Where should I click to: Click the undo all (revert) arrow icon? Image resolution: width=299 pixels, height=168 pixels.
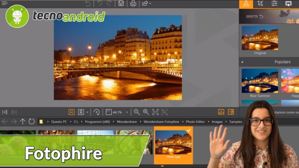88,3
